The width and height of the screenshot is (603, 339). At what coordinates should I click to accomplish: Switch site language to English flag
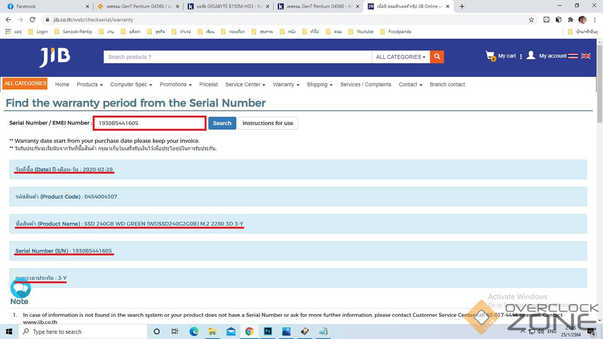point(586,56)
